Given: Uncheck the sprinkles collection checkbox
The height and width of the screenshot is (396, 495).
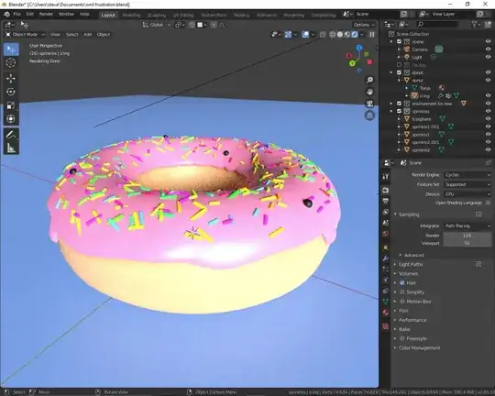Looking at the screenshot, I should [x=399, y=111].
